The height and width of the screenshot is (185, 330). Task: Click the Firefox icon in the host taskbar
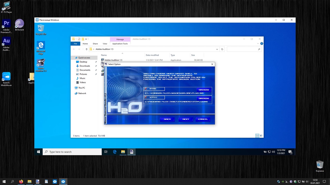[x=21, y=182]
